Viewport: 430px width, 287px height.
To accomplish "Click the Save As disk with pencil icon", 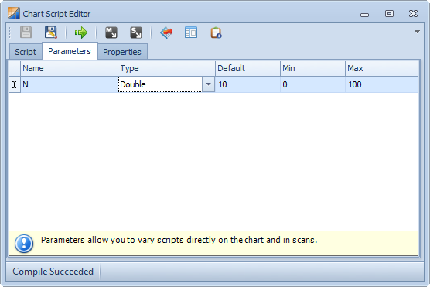I will click(x=51, y=32).
